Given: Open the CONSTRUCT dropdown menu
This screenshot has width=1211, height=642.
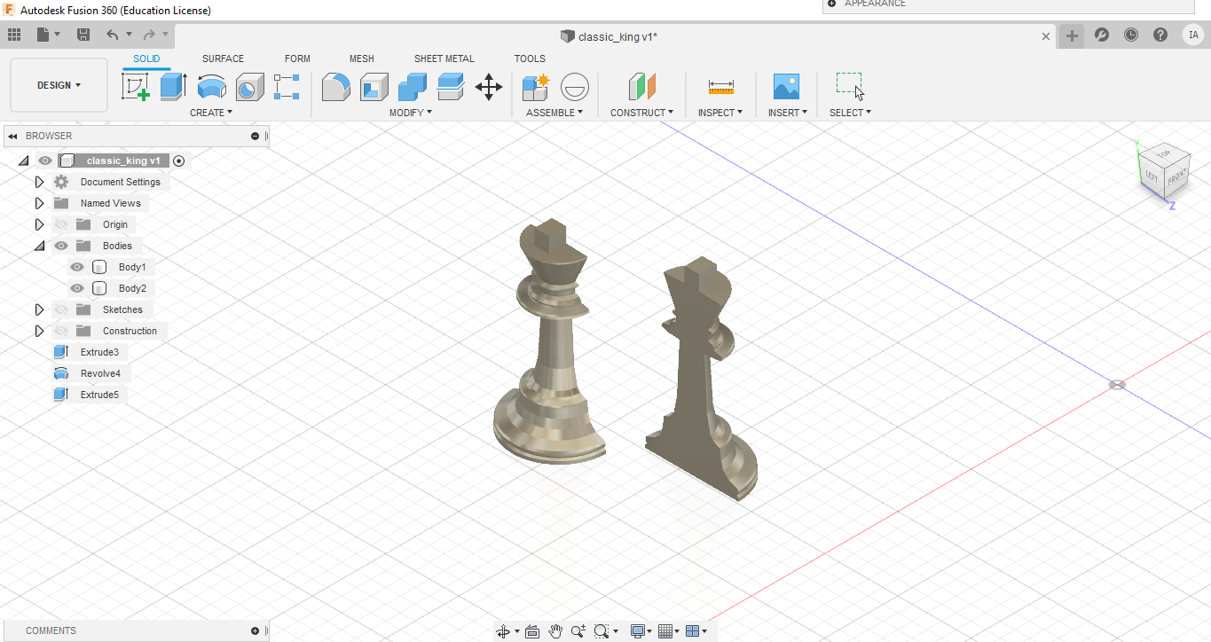Looking at the screenshot, I should pyautogui.click(x=641, y=113).
